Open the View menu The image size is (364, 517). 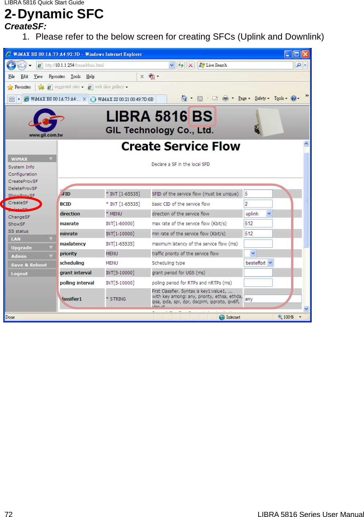38,77
